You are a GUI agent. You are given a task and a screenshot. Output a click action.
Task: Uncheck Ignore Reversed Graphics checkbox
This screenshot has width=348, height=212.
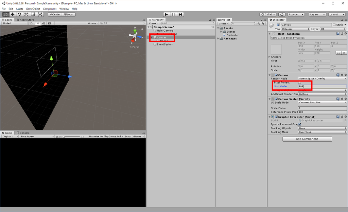pos(300,124)
